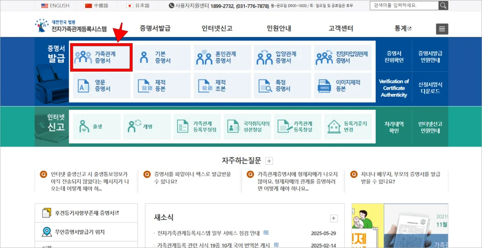Click news date 2025-02-14
This screenshot has height=248, width=482.
(324, 245)
